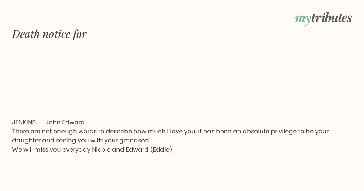Click the name "John Edward"
The height and width of the screenshot is (191, 364).
[x=65, y=122]
